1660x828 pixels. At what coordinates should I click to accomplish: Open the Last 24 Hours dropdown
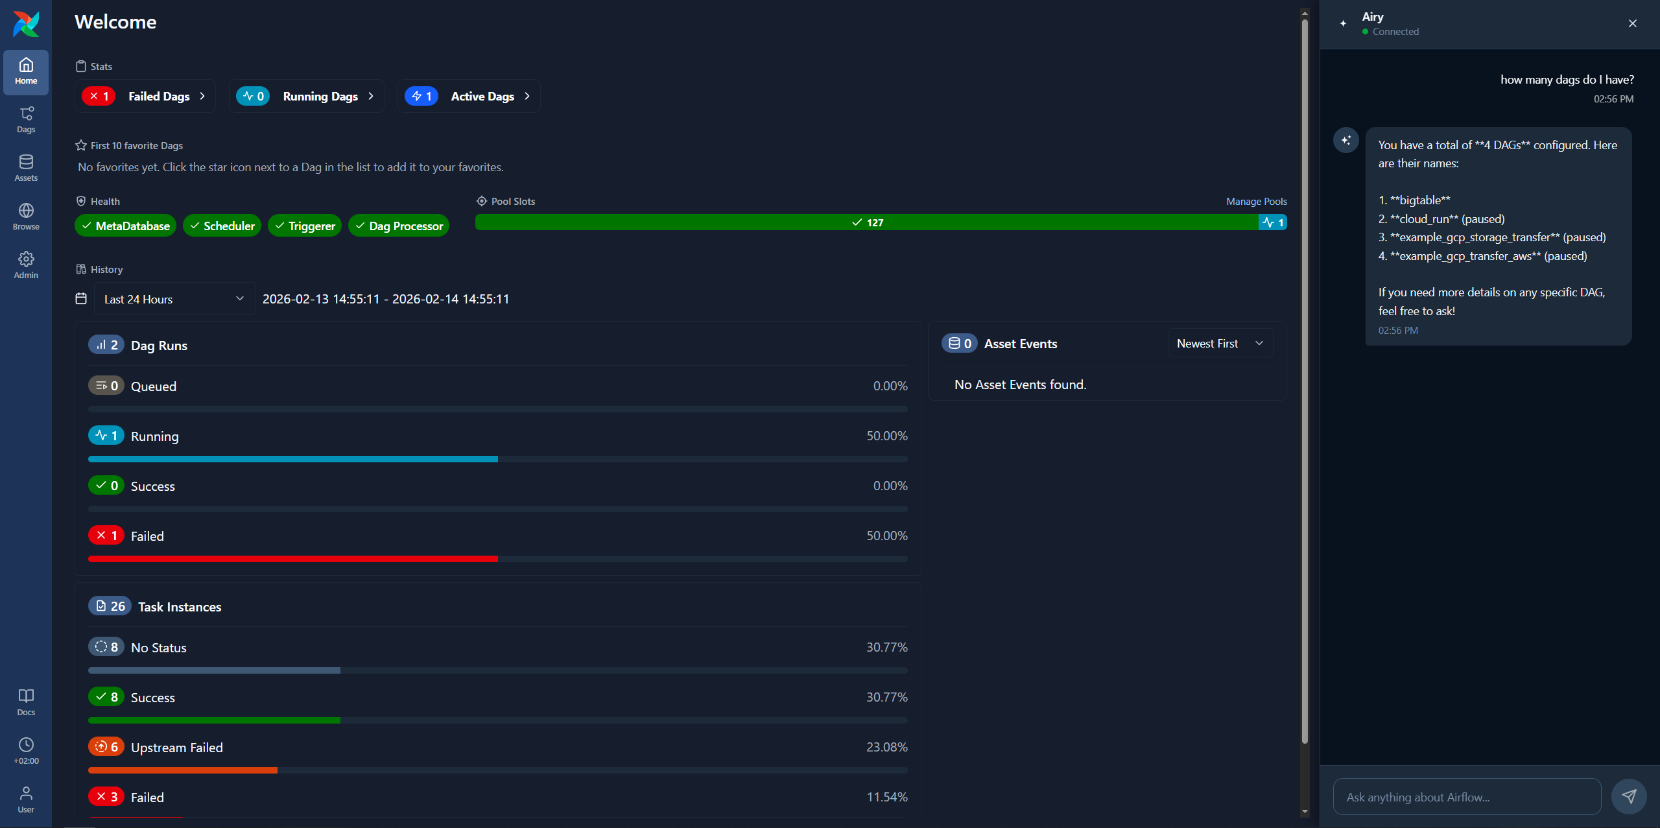click(175, 299)
